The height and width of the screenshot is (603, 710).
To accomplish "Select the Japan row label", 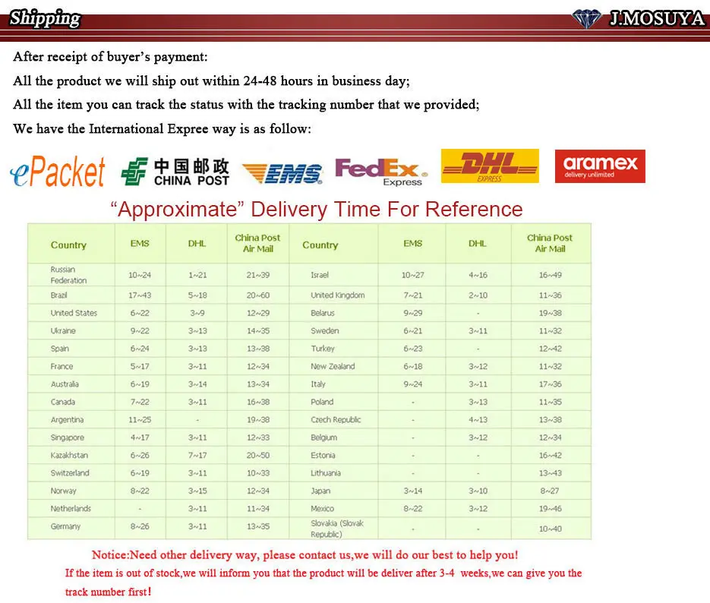I will tap(320, 491).
